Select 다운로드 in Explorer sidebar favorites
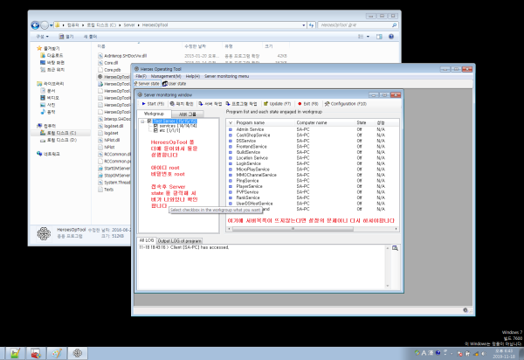Screen dimensions: 524x360 [x=52, y=56]
